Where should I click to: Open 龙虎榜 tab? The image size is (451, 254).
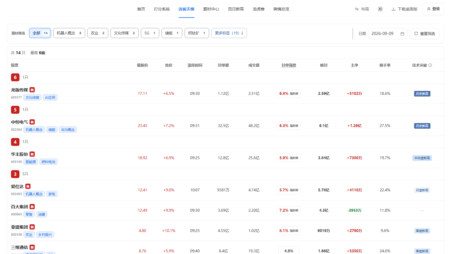pyautogui.click(x=258, y=9)
